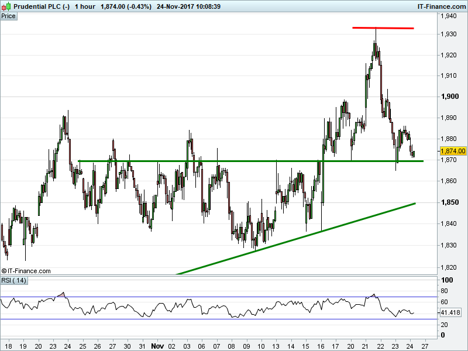Viewport: 468px width, 351px height.
Task: Click the 1,910 price axis label
Action: click(x=449, y=75)
